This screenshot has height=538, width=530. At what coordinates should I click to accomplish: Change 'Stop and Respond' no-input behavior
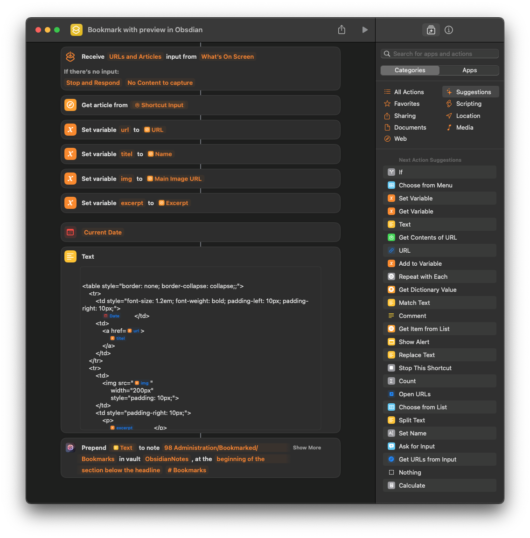[x=93, y=83]
